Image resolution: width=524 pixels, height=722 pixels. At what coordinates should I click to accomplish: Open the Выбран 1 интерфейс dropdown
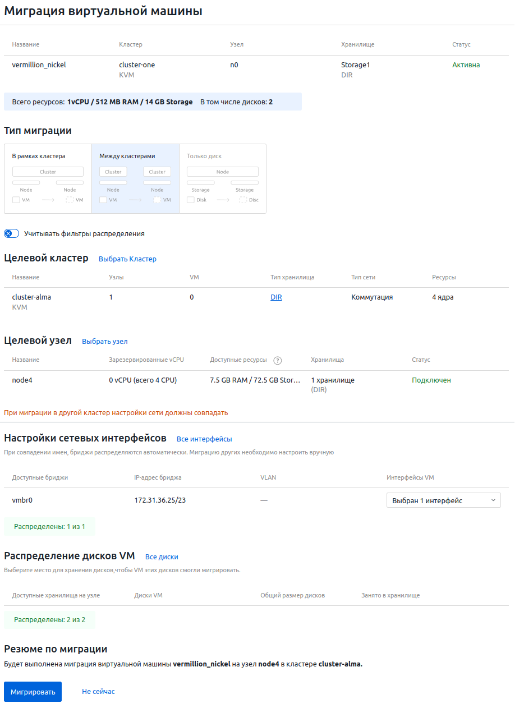[x=444, y=500]
